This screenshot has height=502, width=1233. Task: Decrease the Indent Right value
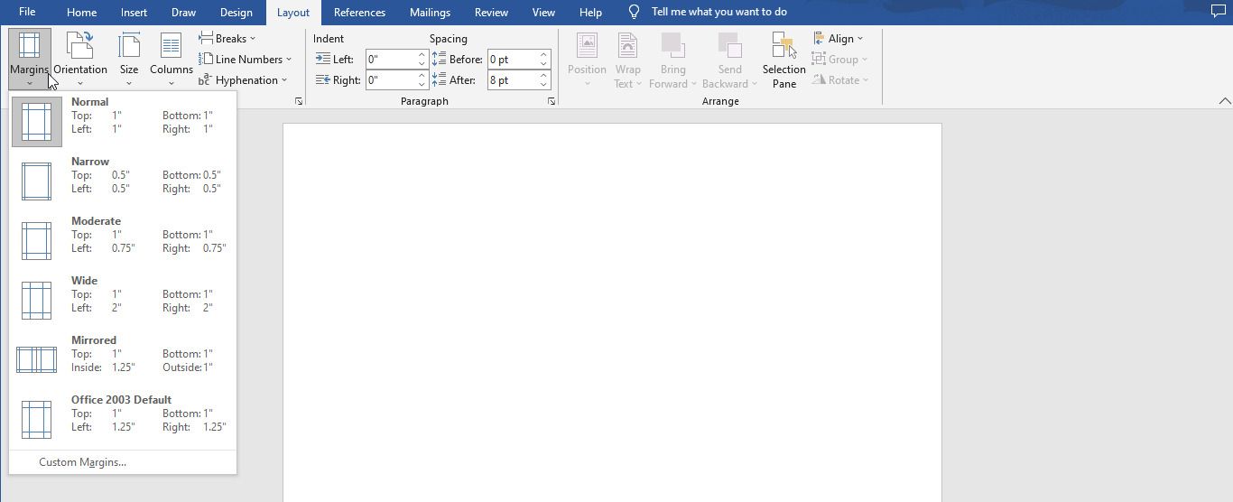[422, 84]
